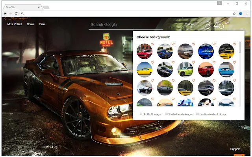Screen dimensions: 252x157
Task: Favorite the black car green field thumbnail
Action: click(x=173, y=80)
